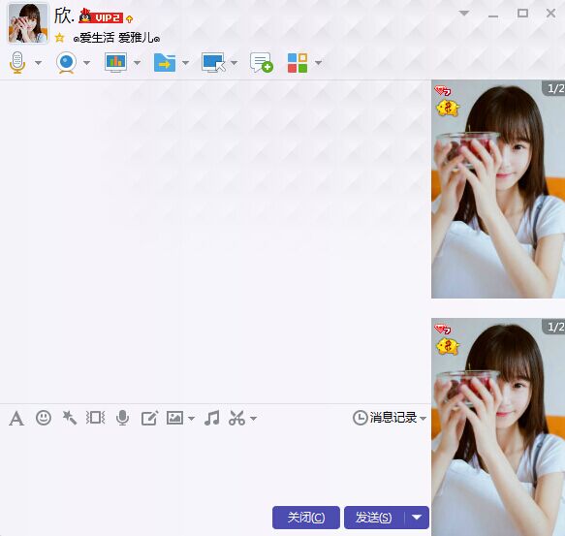Start remote desktop control icon
This screenshot has width=565, height=536.
click(x=213, y=63)
